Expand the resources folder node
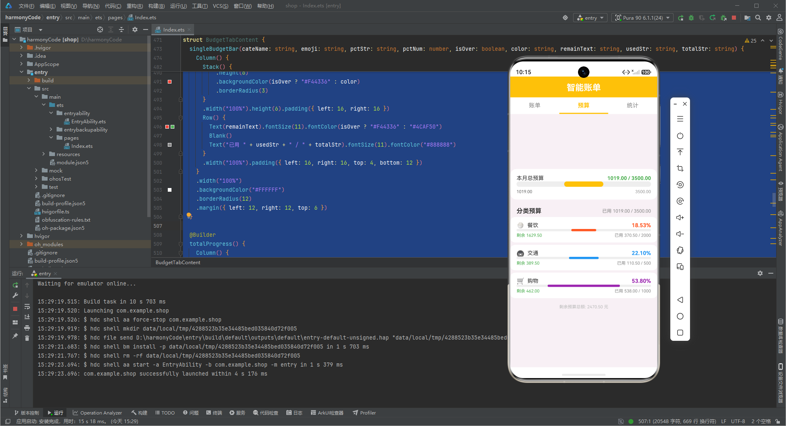The width and height of the screenshot is (786, 426). click(x=44, y=154)
